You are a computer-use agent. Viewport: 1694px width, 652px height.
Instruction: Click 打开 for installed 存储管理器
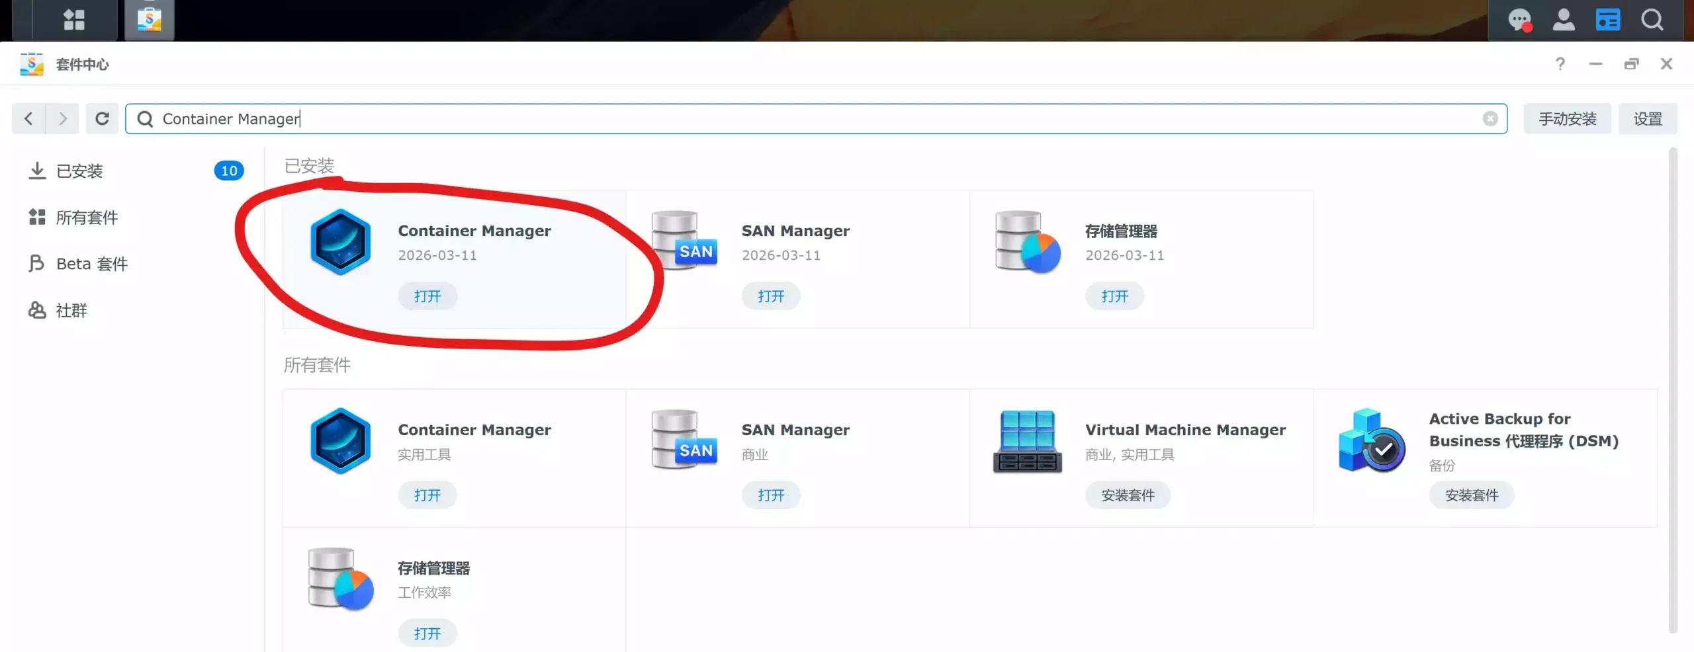[x=1114, y=296]
